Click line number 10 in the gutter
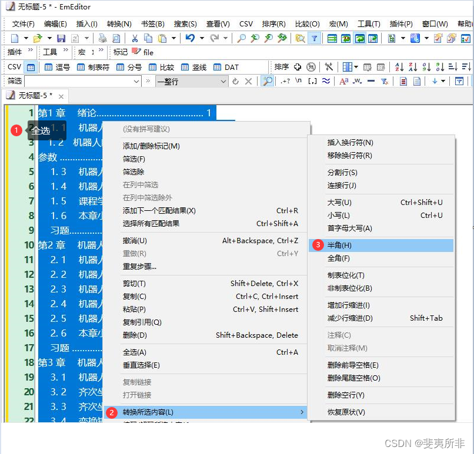Screen dimensions: 474x454 click(29, 245)
